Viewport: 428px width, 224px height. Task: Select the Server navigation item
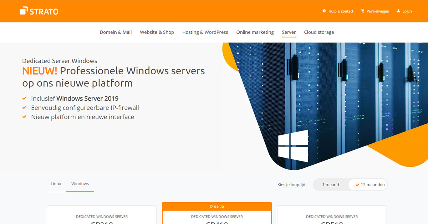[289, 32]
